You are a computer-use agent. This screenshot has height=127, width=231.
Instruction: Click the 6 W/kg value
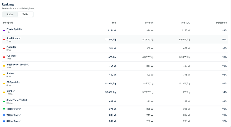[112, 57]
